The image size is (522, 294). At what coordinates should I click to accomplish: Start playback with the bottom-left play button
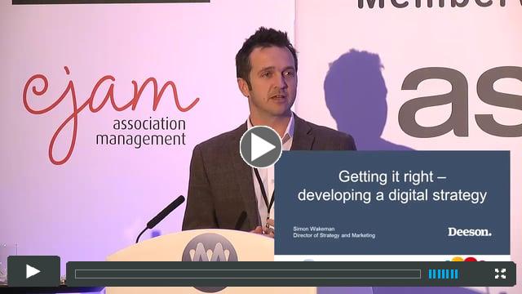coord(33,271)
